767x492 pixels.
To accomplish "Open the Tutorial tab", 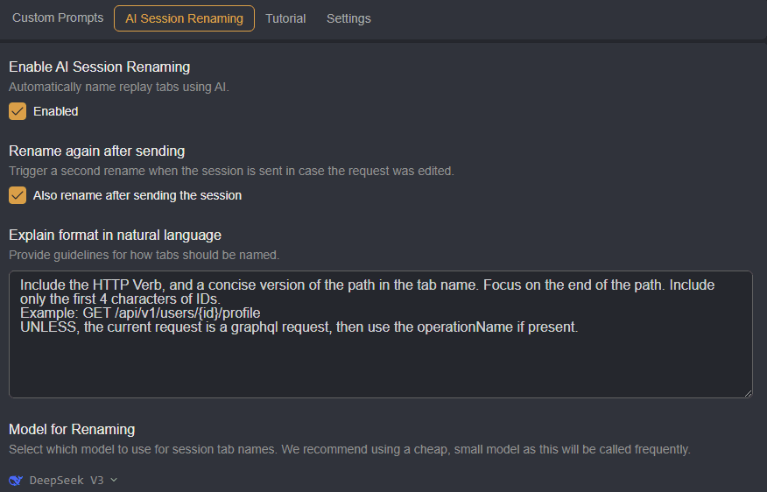I will point(285,18).
